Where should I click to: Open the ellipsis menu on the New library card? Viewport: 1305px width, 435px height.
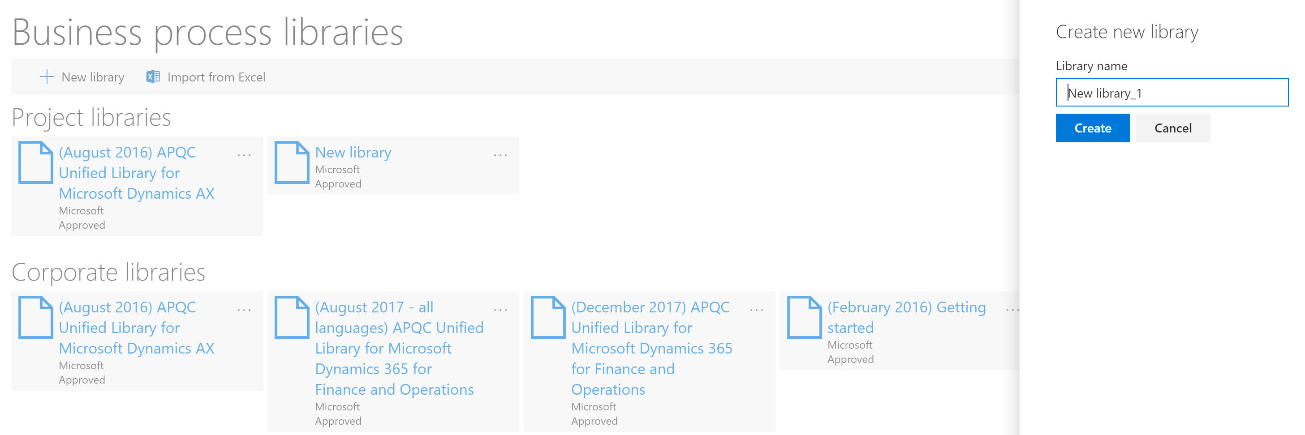(x=500, y=155)
